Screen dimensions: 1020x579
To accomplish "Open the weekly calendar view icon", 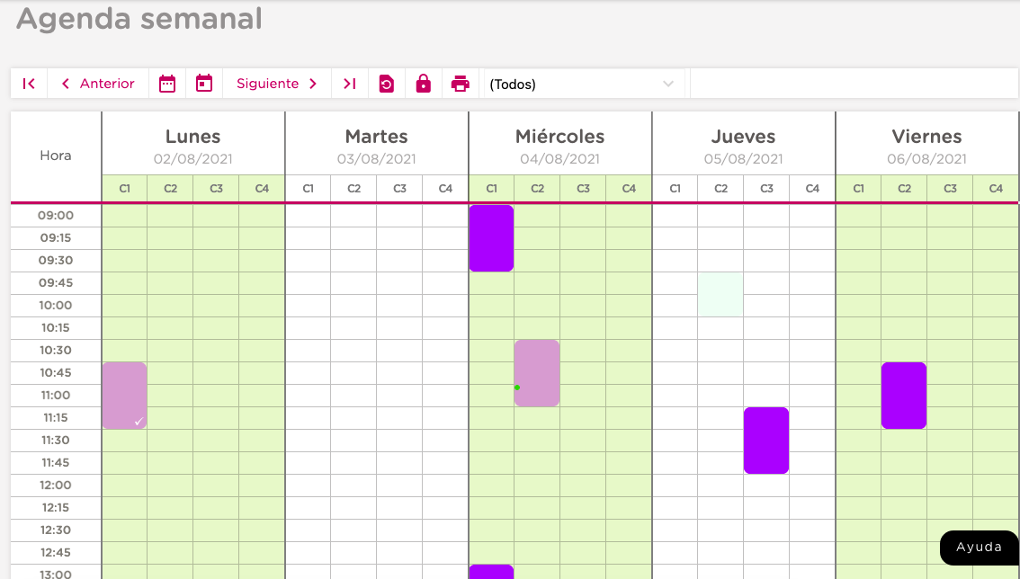I will (167, 84).
